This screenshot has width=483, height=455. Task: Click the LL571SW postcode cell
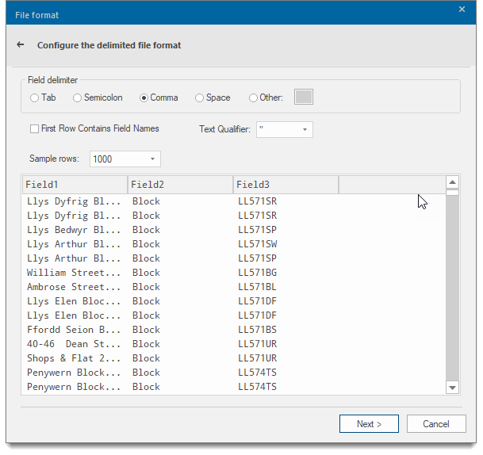tap(258, 244)
